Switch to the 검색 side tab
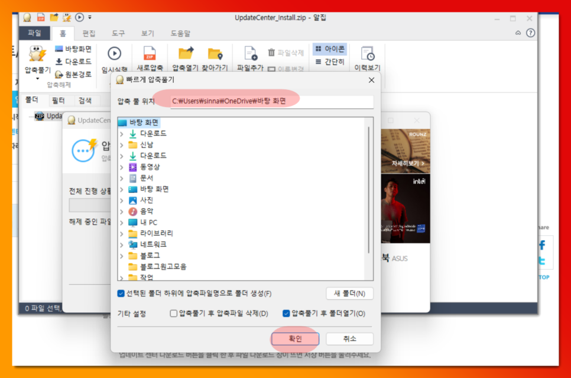Screen dimensions: 571x378 coord(85,100)
